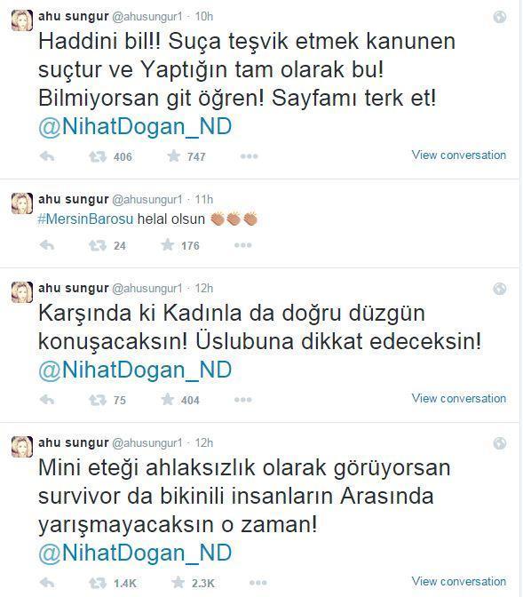This screenshot has width=523, height=597.
Task: Retweet the #MersinBarosu tweet
Action: point(98,245)
